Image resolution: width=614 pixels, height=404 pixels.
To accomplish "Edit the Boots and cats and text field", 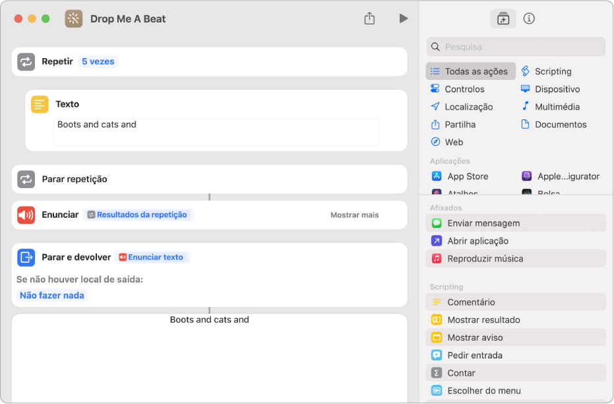I will (216, 132).
